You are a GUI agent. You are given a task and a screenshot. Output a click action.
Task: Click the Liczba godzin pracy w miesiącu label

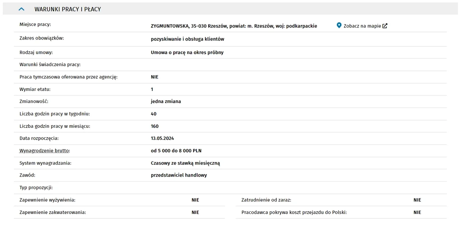click(x=55, y=126)
